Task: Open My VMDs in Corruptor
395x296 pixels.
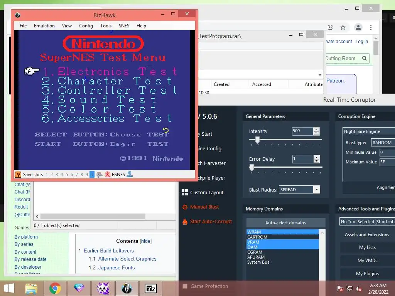Action: [367, 261]
